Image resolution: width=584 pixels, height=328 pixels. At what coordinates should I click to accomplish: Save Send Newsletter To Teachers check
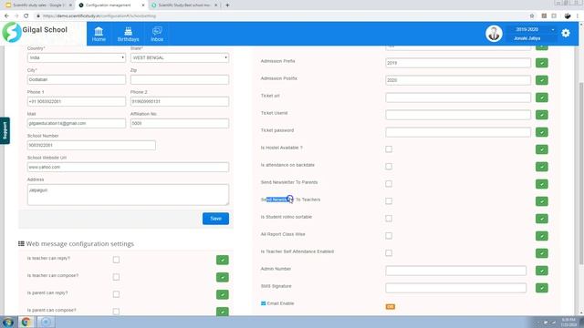541,201
